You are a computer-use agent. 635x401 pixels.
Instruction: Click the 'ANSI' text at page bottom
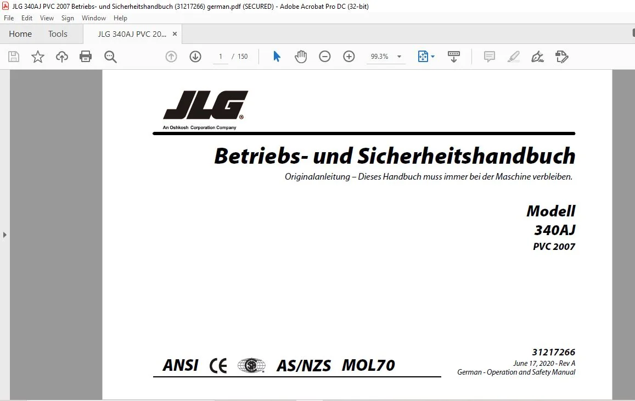181,365
